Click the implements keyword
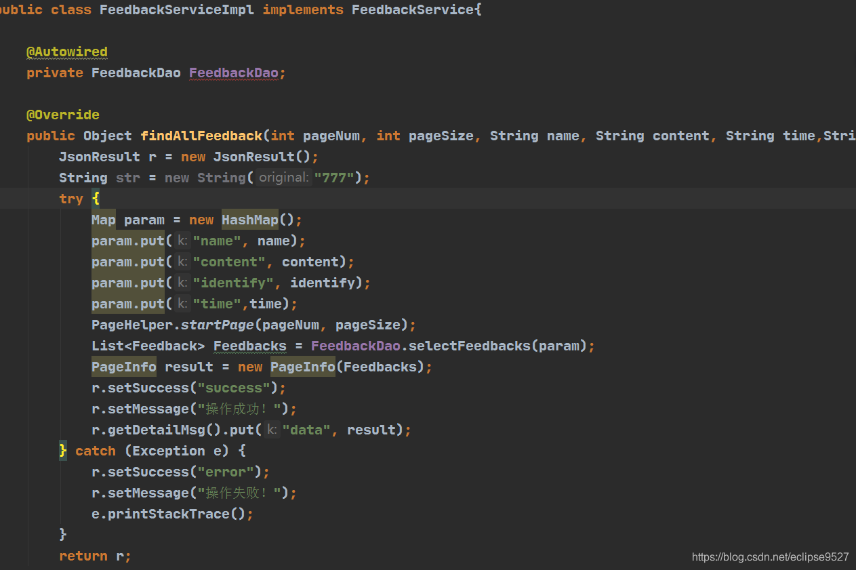 point(303,9)
